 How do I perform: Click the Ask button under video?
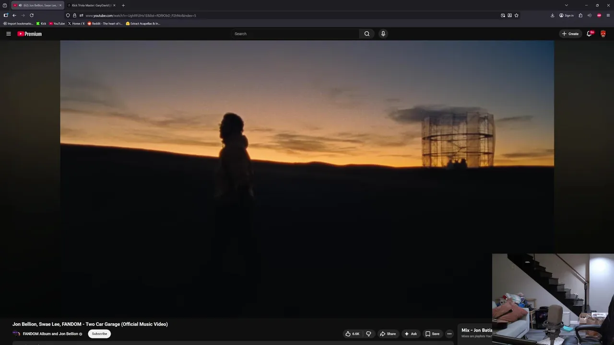coord(411,334)
